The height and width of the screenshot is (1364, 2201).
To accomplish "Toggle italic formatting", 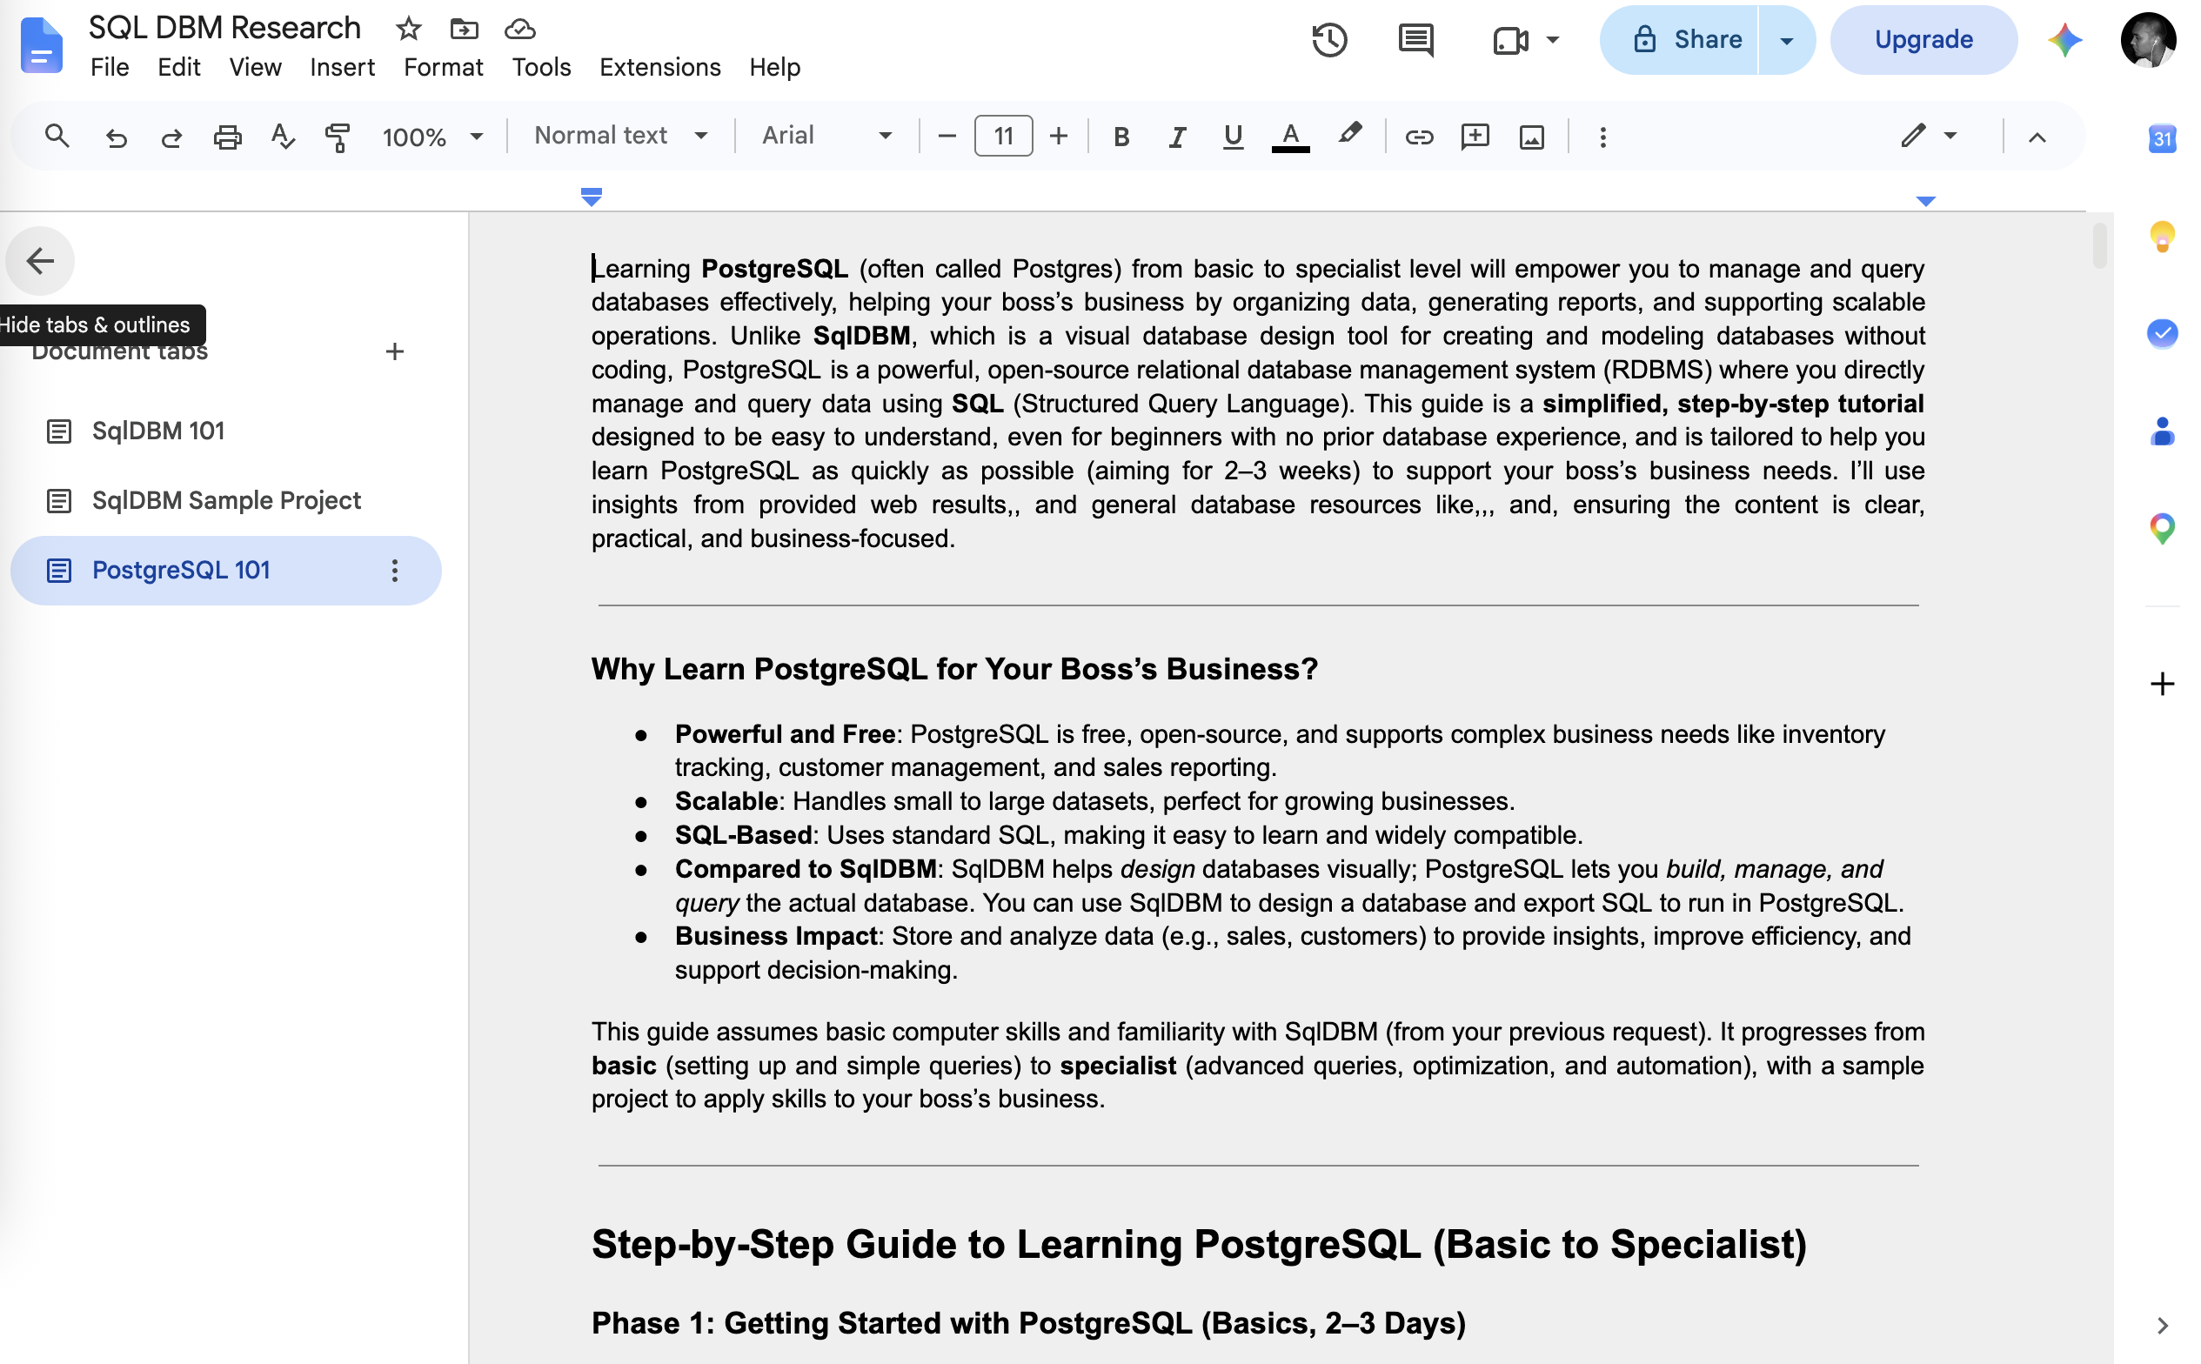I will [1176, 137].
